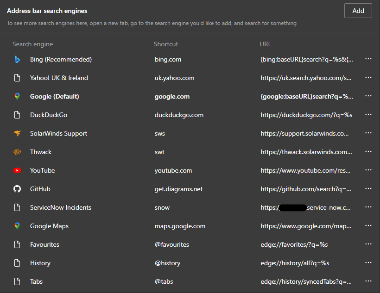This screenshot has width=380, height=293.
Task: Click the YouTube play icon
Action: point(17,170)
